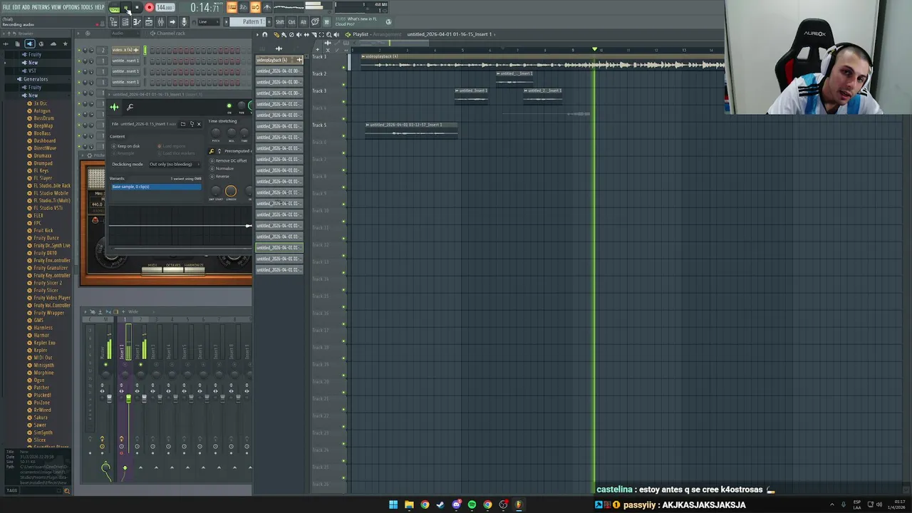The height and width of the screenshot is (513, 912).
Task: Add a new pattern with plus button
Action: click(269, 21)
